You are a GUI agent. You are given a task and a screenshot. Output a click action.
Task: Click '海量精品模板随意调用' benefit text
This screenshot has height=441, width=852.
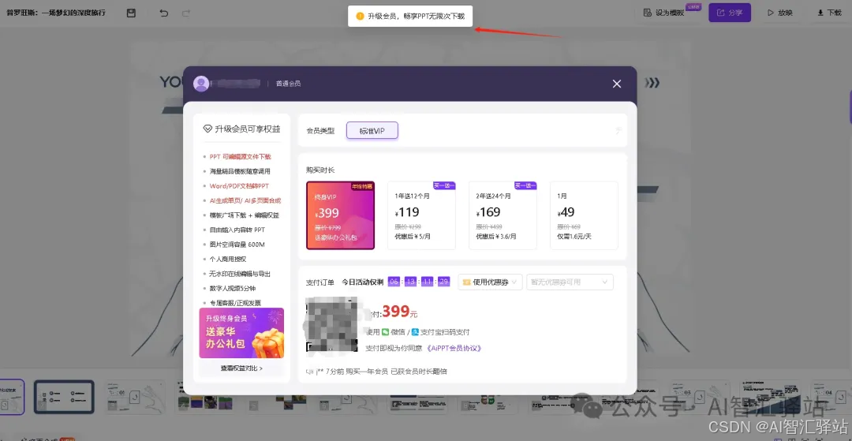(240, 171)
